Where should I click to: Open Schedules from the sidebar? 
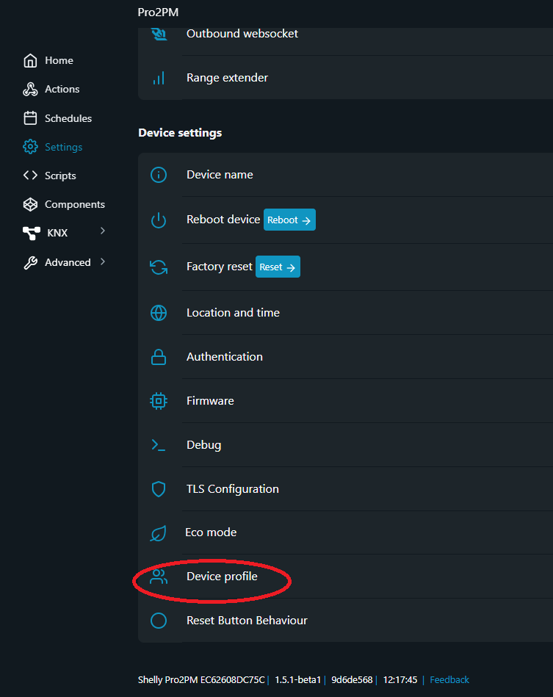(x=68, y=118)
